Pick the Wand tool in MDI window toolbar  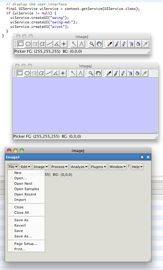coord(73,73)
